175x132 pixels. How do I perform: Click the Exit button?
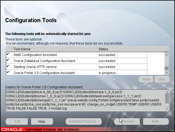click(17, 122)
